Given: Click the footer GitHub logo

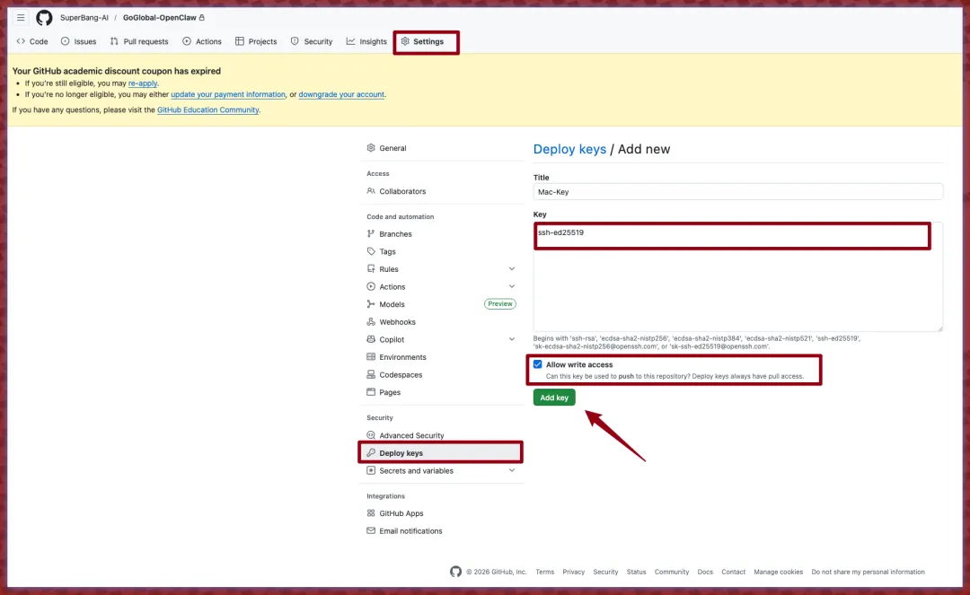Looking at the screenshot, I should pyautogui.click(x=456, y=572).
